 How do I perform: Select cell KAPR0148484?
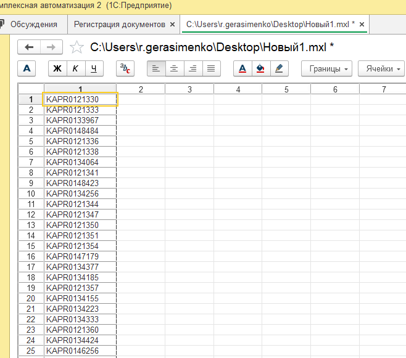click(80, 131)
